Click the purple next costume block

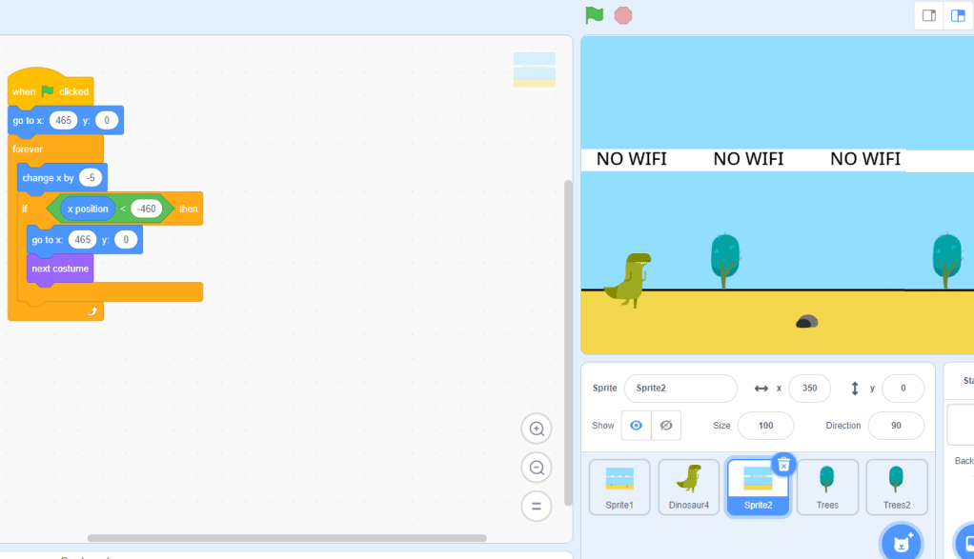[59, 270]
